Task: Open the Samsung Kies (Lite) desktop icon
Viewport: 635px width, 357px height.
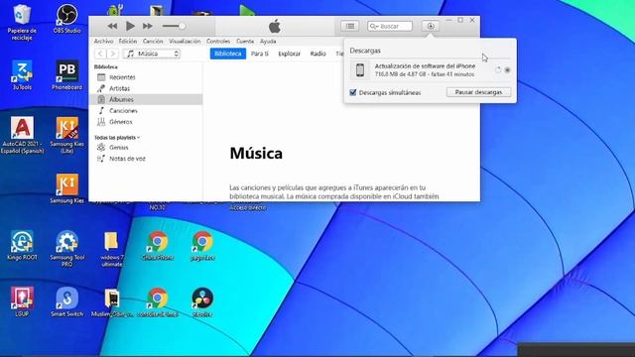Action: [x=66, y=135]
